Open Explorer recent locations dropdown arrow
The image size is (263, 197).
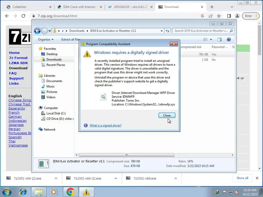click(x=50, y=31)
